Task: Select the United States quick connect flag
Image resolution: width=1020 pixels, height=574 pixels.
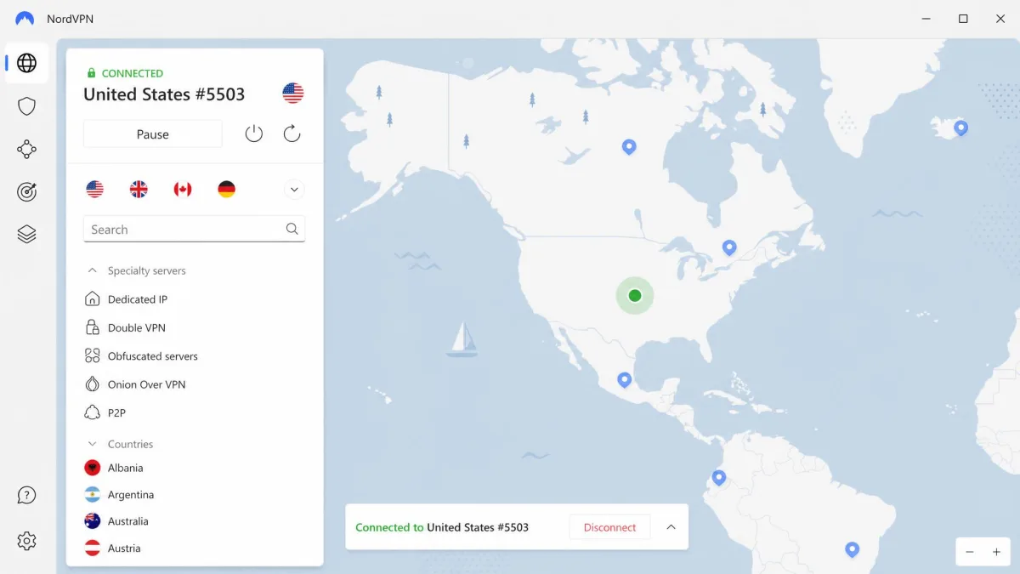Action: click(94, 190)
